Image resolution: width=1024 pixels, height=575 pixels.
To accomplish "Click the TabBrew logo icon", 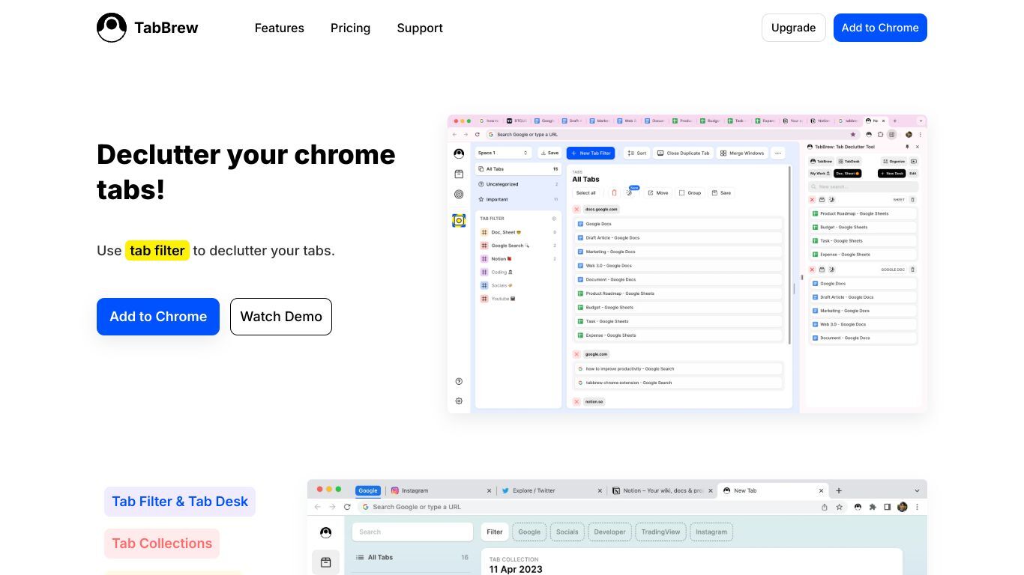I will coord(112,28).
